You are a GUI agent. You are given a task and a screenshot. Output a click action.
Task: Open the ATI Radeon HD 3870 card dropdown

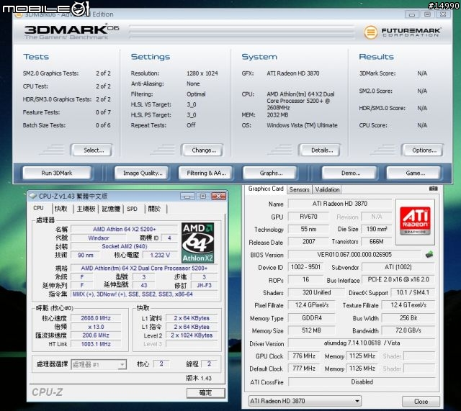[x=305, y=401]
